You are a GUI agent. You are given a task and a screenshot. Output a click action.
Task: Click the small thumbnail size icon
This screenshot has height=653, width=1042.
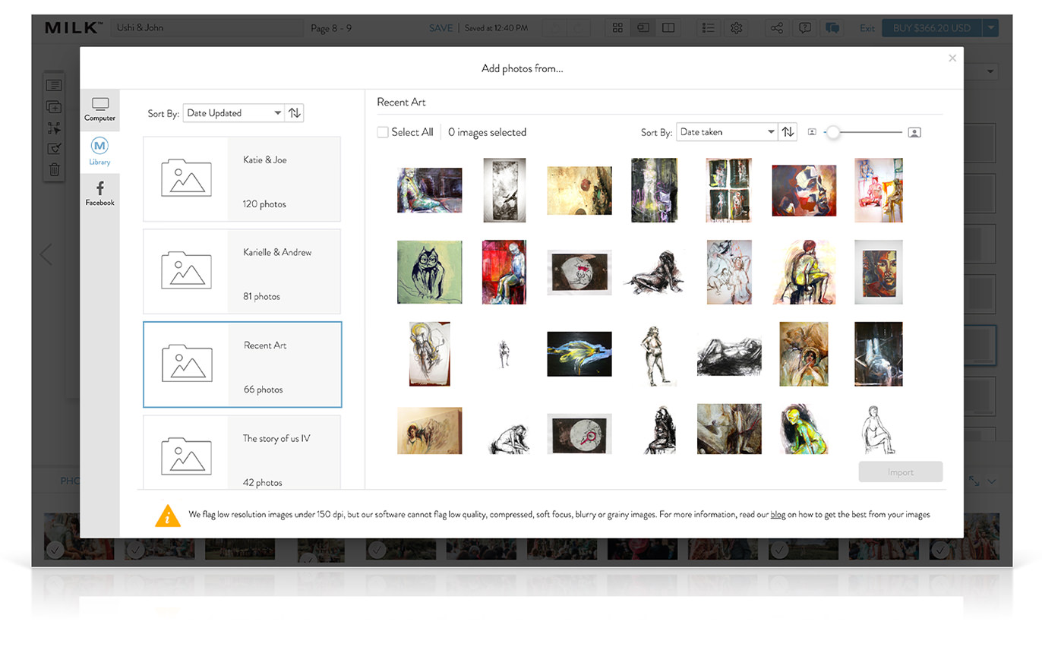pyautogui.click(x=812, y=132)
